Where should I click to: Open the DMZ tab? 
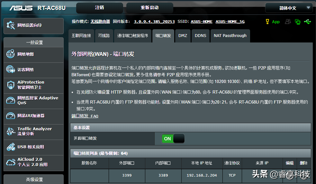[x=183, y=36]
